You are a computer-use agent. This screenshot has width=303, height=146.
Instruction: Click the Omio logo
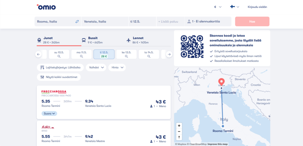[46, 7]
